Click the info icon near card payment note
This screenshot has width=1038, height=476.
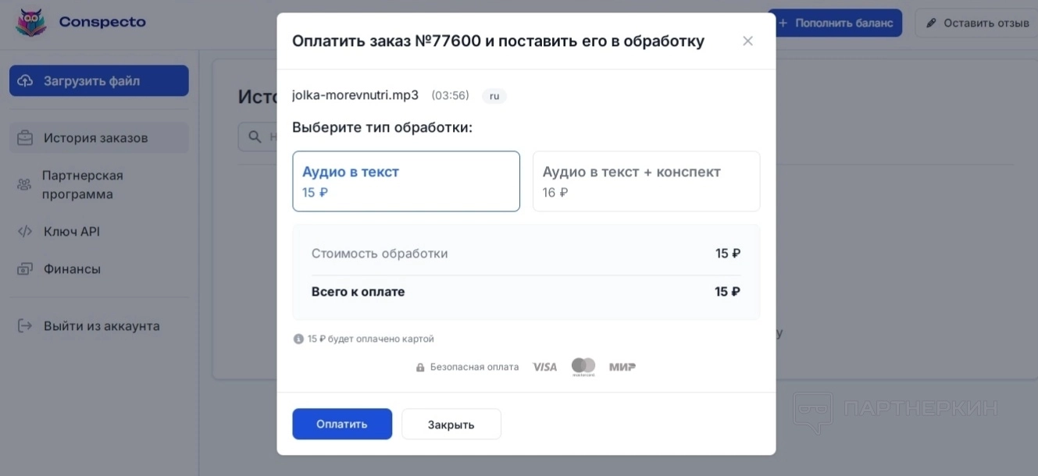[298, 339]
